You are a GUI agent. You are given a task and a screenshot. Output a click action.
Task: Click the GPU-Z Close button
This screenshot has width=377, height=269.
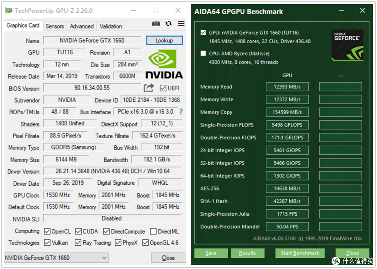coord(168,258)
